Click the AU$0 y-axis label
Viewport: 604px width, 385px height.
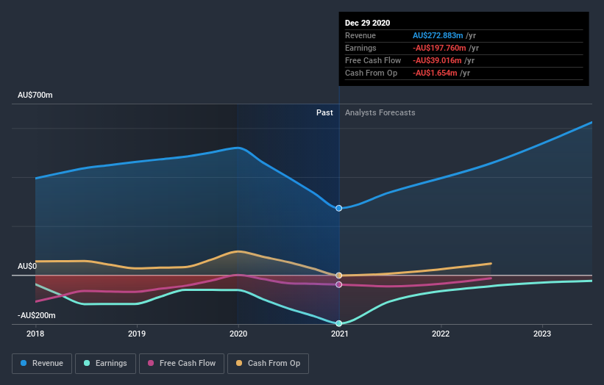(x=27, y=266)
